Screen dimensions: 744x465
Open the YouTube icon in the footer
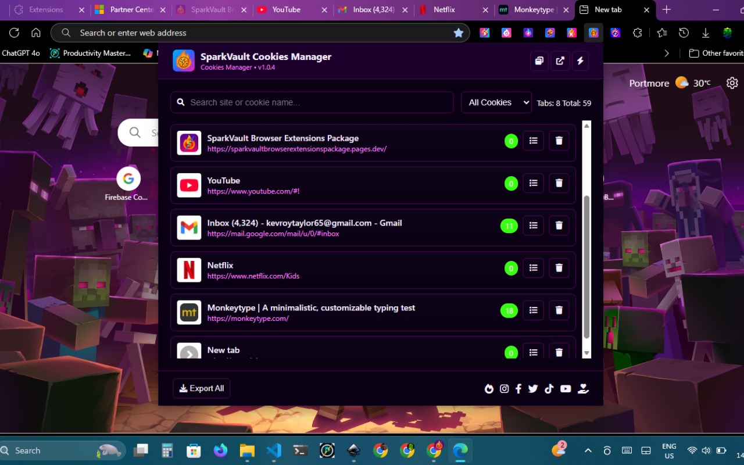[x=566, y=389]
